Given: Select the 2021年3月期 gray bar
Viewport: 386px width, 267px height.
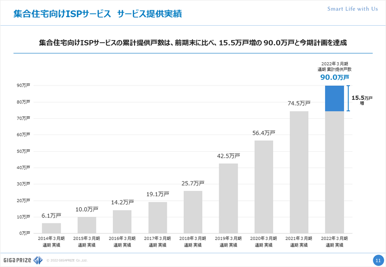Looking at the screenshot, I should 299,172.
